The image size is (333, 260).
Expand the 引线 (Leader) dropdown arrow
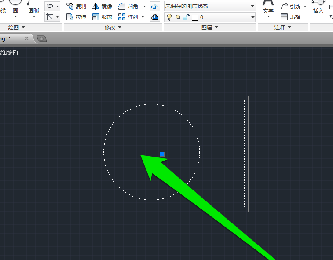(x=305, y=6)
